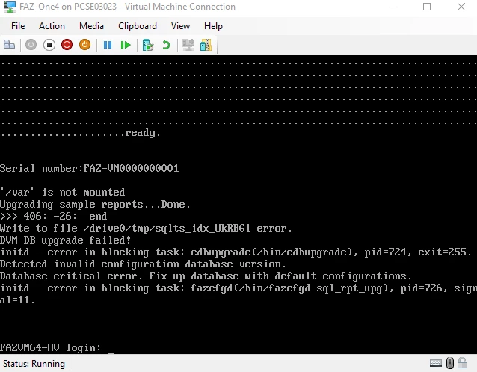Open the Clipboard menu
This screenshot has width=477, height=372.
(x=138, y=26)
